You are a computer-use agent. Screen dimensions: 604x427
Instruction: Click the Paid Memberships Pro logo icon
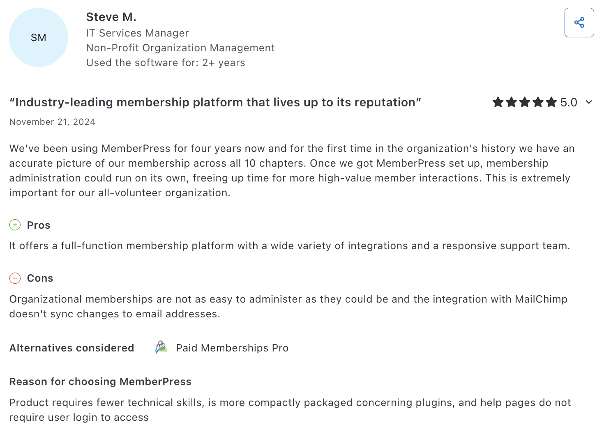tap(161, 347)
